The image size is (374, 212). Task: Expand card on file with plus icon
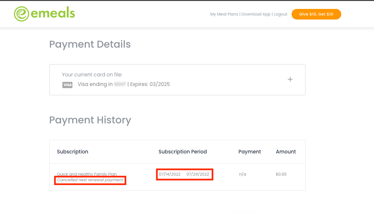tap(290, 79)
